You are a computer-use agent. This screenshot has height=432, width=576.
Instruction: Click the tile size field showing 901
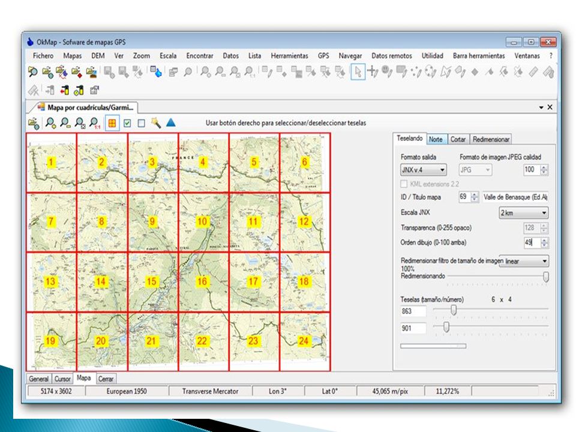413,328
